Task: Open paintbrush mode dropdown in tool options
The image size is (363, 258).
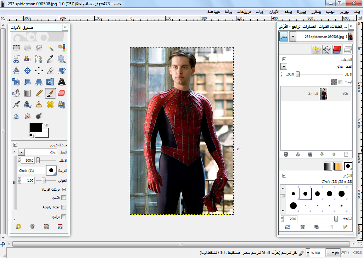Action: click(x=21, y=152)
